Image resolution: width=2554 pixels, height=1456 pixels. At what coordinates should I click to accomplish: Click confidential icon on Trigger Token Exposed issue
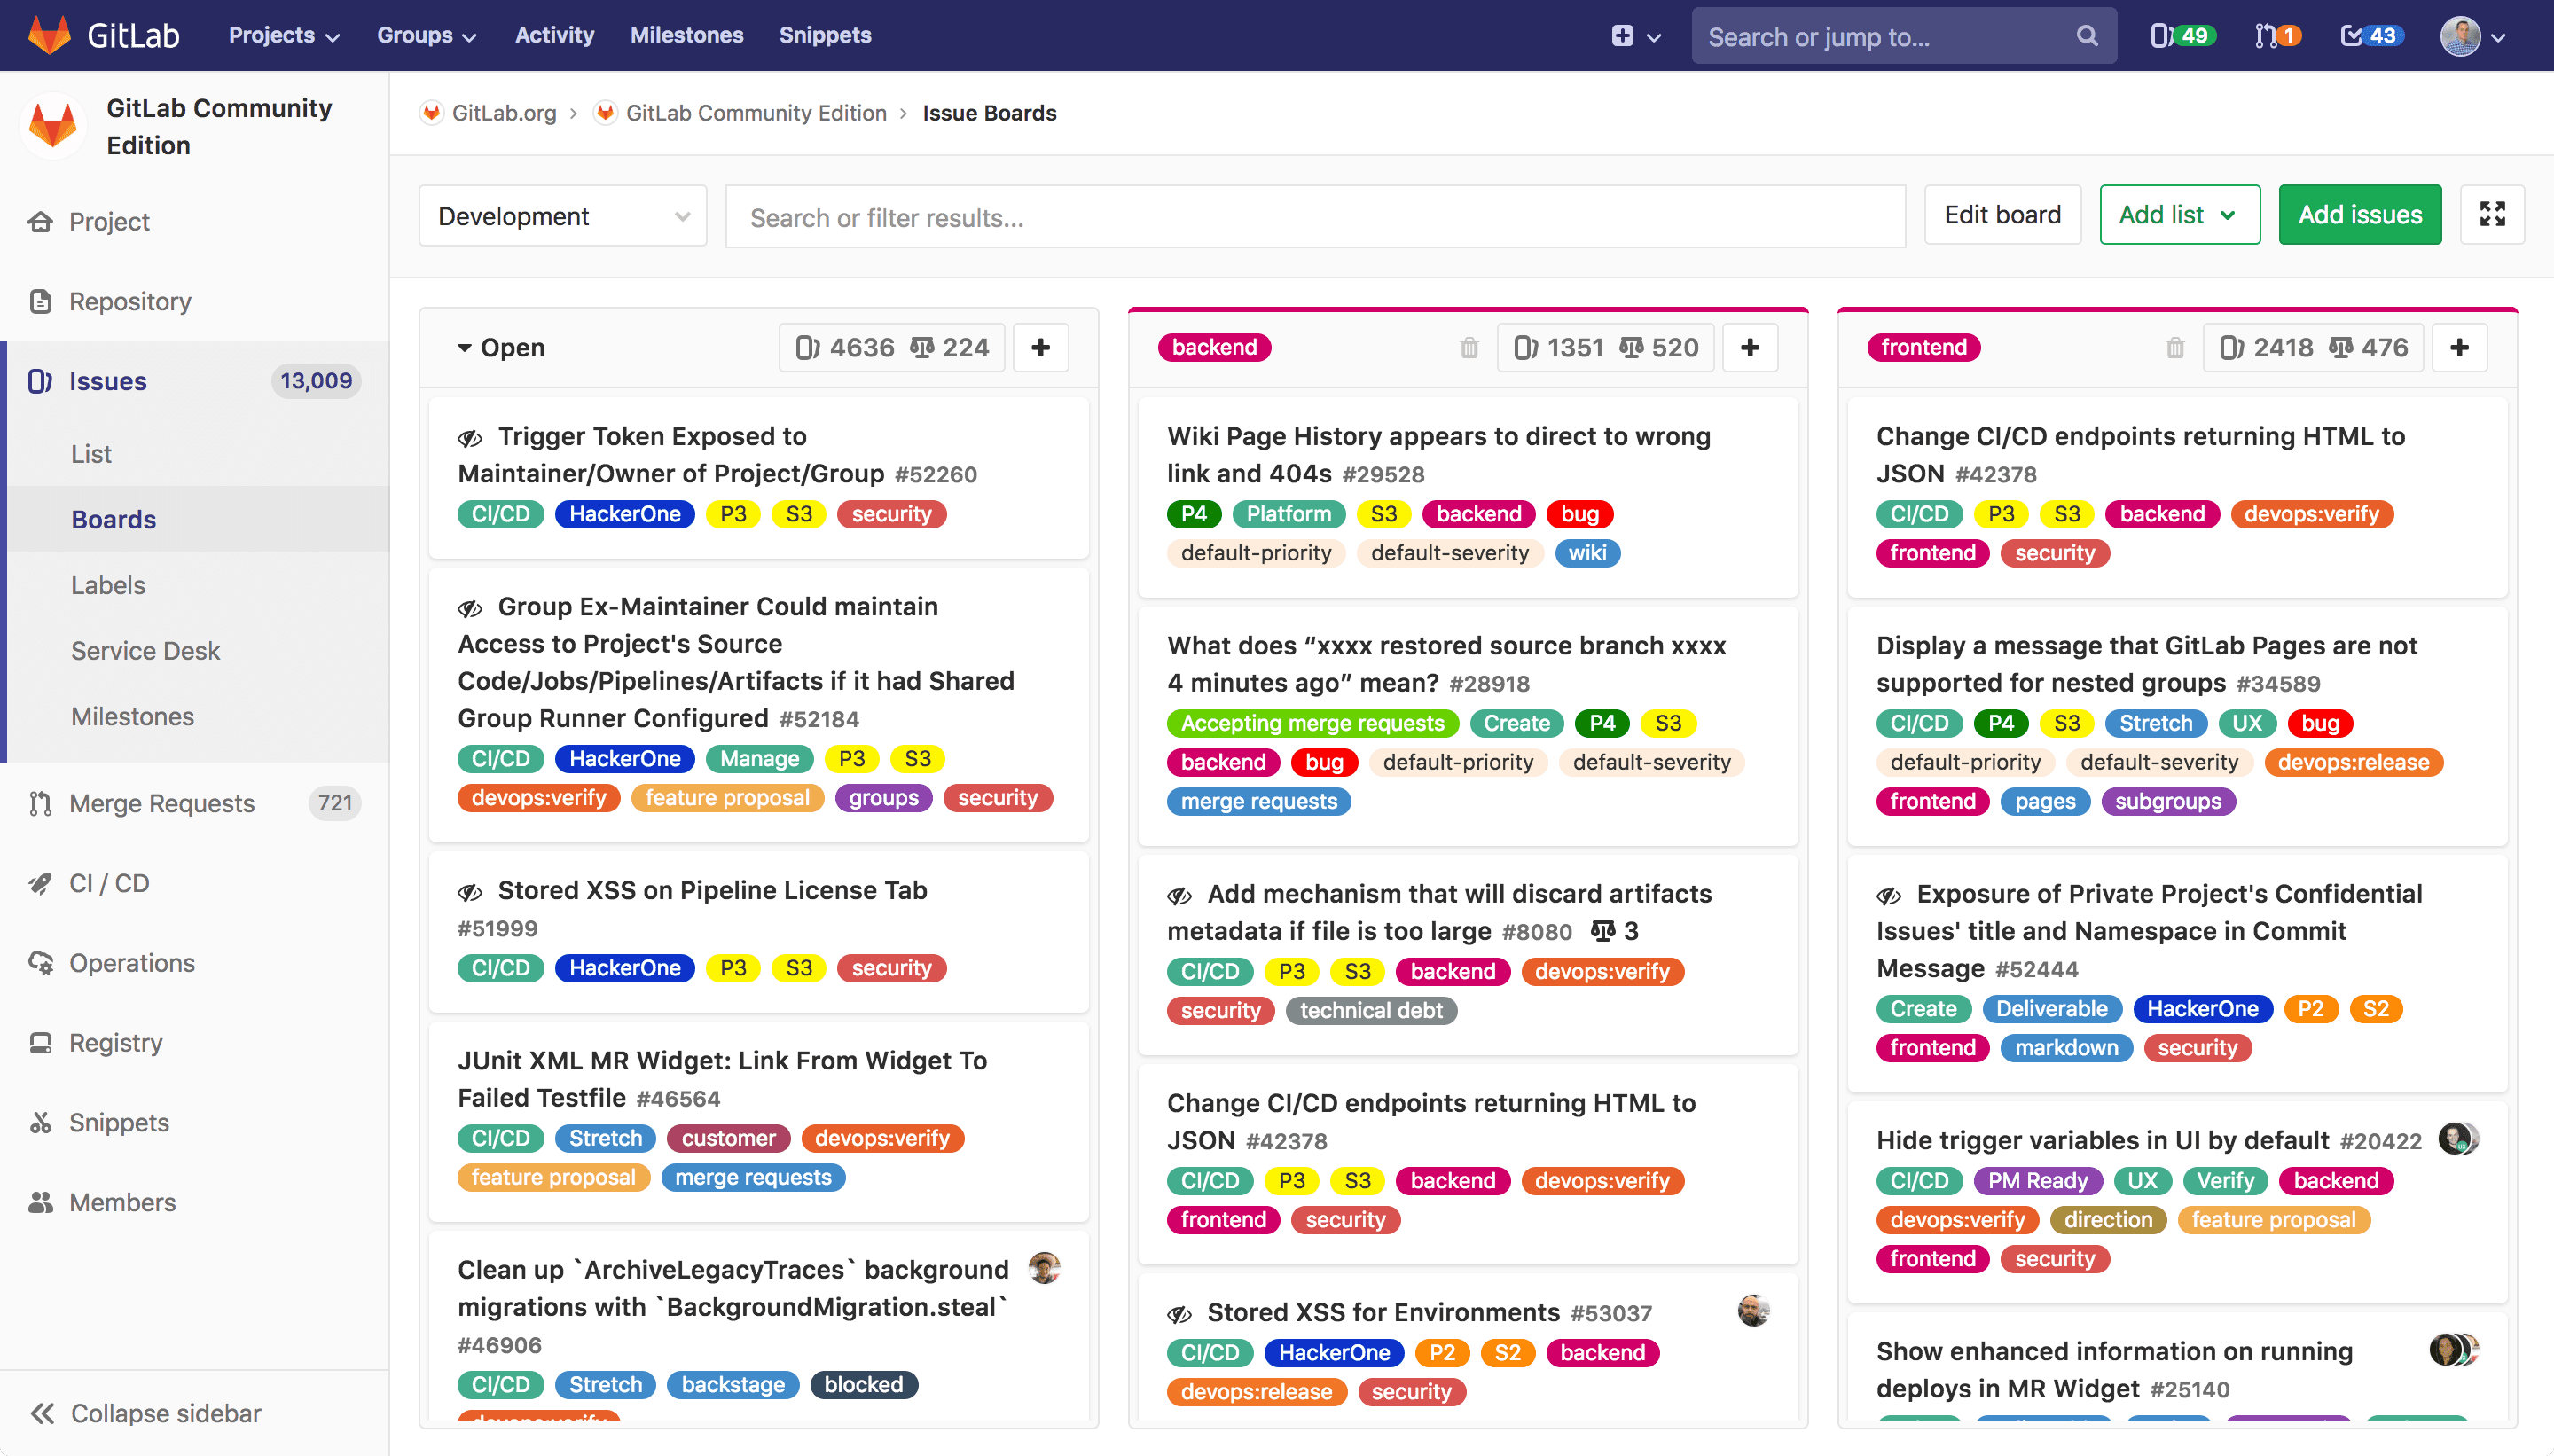point(469,437)
